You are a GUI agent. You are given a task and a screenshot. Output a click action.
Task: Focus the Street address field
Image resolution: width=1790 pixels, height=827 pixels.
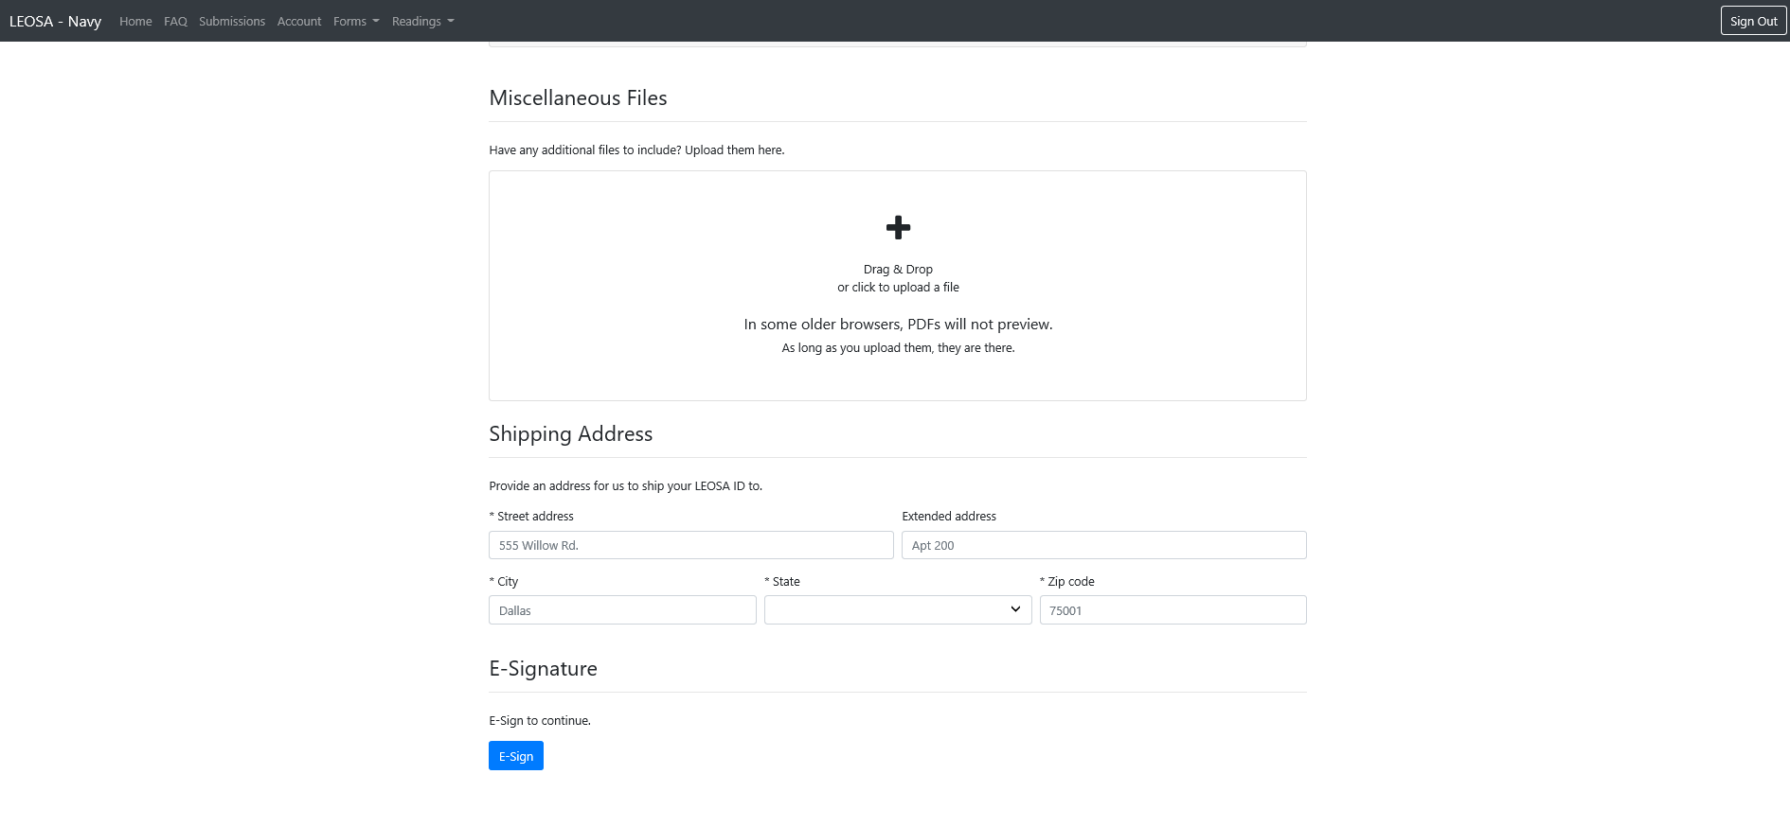(690, 545)
